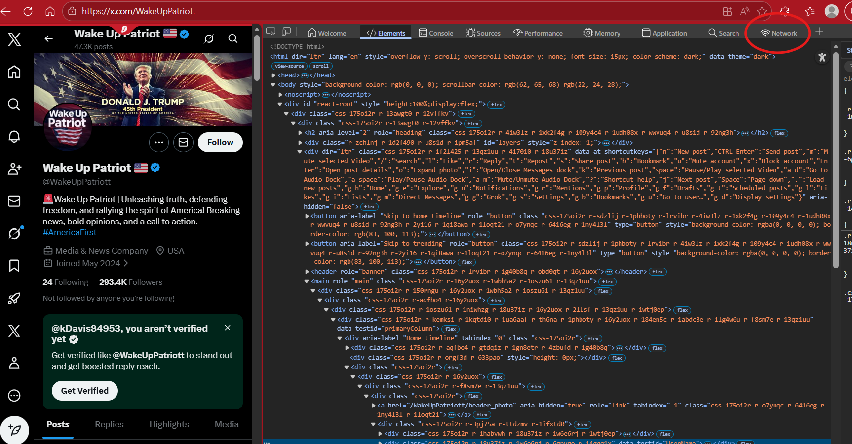Click the X logo home icon
The height and width of the screenshot is (444, 852).
[14, 39]
